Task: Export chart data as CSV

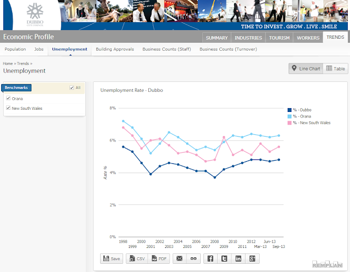Action: click(137, 259)
